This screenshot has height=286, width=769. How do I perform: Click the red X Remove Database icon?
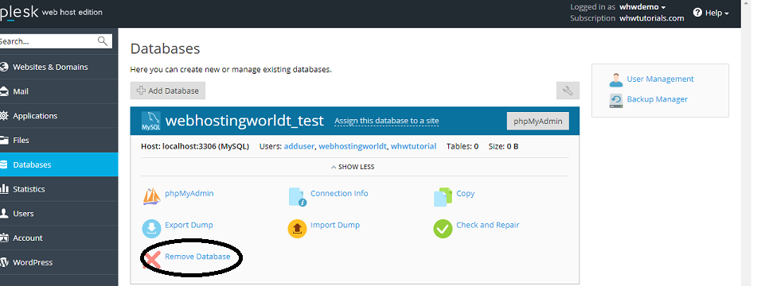pyautogui.click(x=153, y=259)
